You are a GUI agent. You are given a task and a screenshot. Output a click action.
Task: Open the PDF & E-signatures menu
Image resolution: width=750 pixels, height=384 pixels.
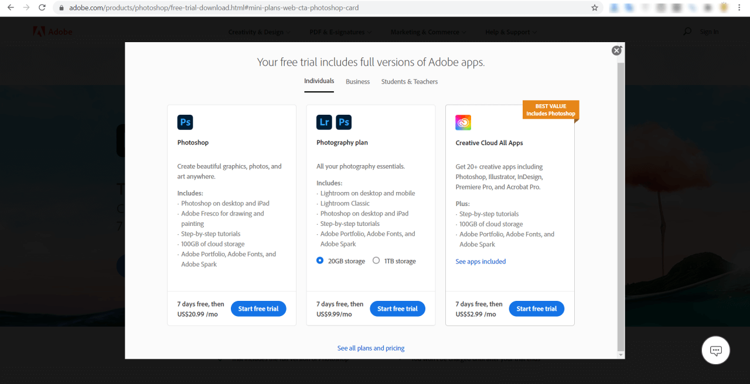(340, 32)
